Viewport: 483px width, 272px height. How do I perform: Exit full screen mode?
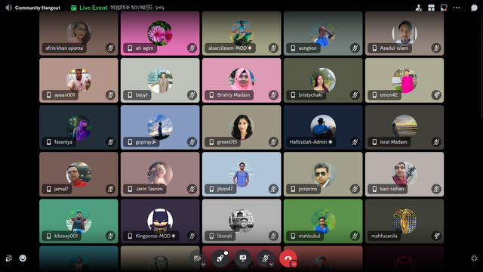[474, 258]
